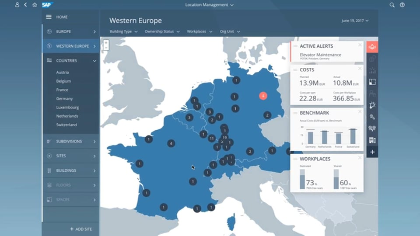Click the red cluster marker labeled 4
Viewport: 420px width, 236px height.
tap(263, 96)
